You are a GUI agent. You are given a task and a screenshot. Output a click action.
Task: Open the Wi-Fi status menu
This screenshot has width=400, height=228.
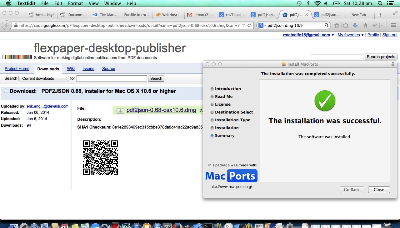pyautogui.click(x=318, y=3)
